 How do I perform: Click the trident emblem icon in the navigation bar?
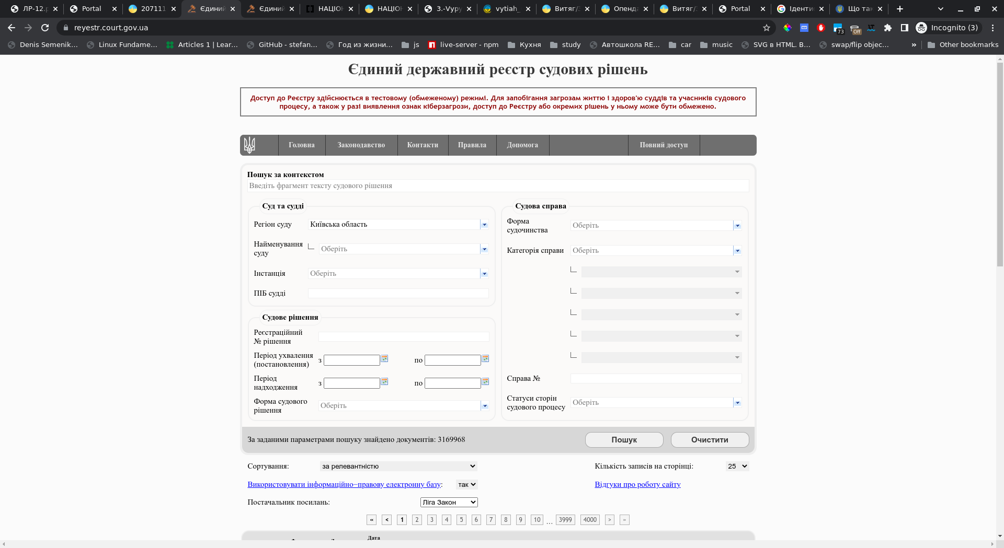tap(250, 145)
